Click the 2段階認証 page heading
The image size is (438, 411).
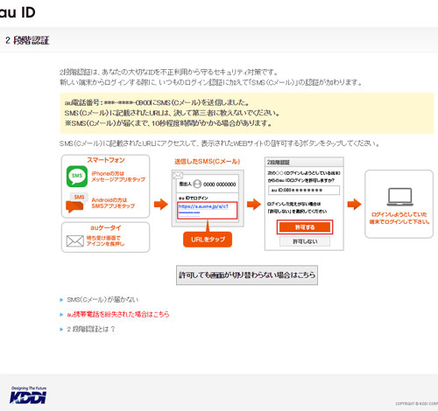point(27,40)
